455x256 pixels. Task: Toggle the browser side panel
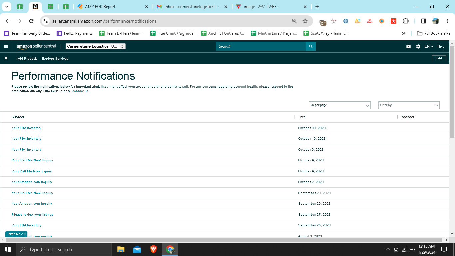point(424,21)
